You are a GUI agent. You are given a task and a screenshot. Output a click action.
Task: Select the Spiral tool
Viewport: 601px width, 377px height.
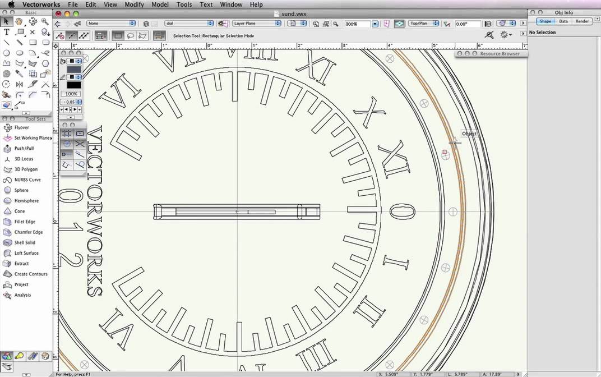pyautogui.click(x=7, y=73)
